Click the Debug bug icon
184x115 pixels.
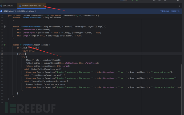137,1
